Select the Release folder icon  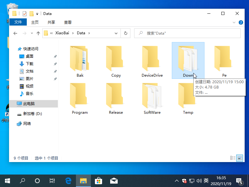[116, 96]
